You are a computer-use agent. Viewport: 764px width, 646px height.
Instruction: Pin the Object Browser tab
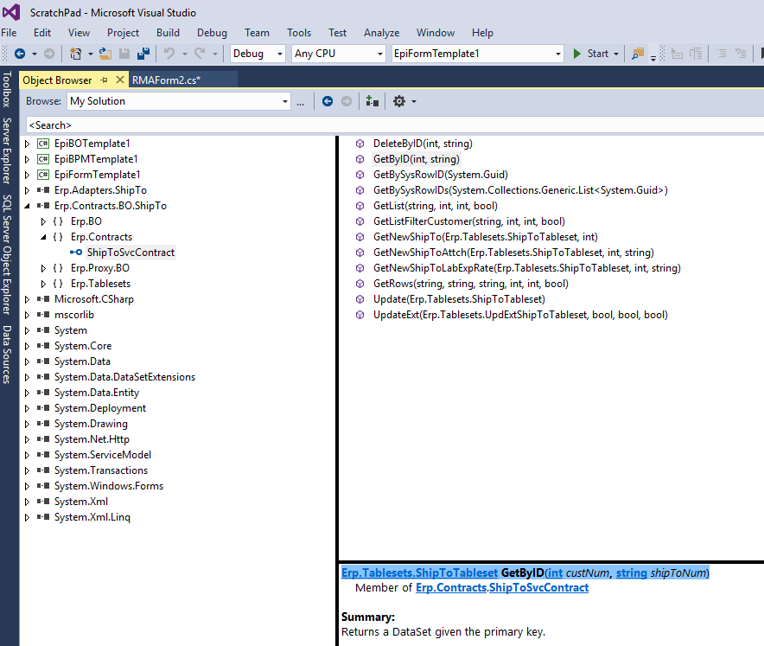(105, 80)
